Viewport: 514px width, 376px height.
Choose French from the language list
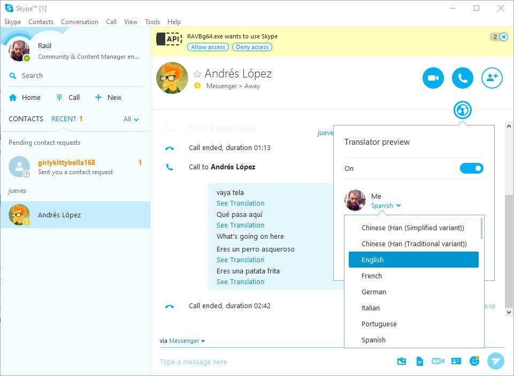pos(413,276)
